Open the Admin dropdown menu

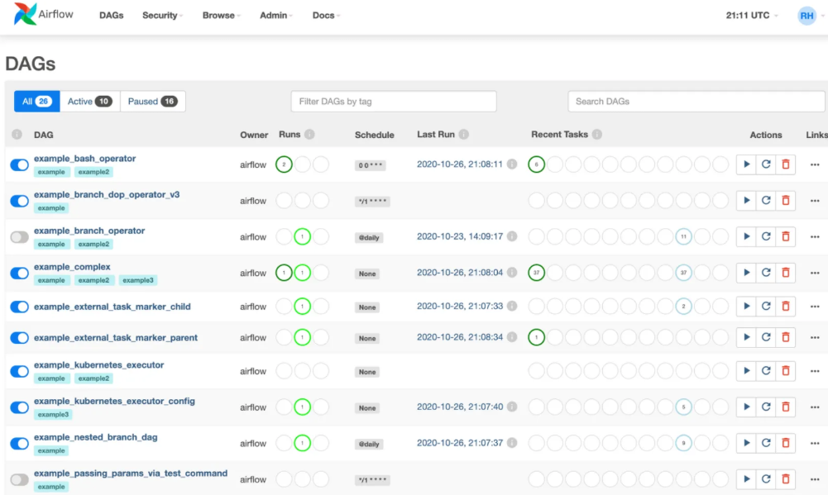click(x=276, y=16)
